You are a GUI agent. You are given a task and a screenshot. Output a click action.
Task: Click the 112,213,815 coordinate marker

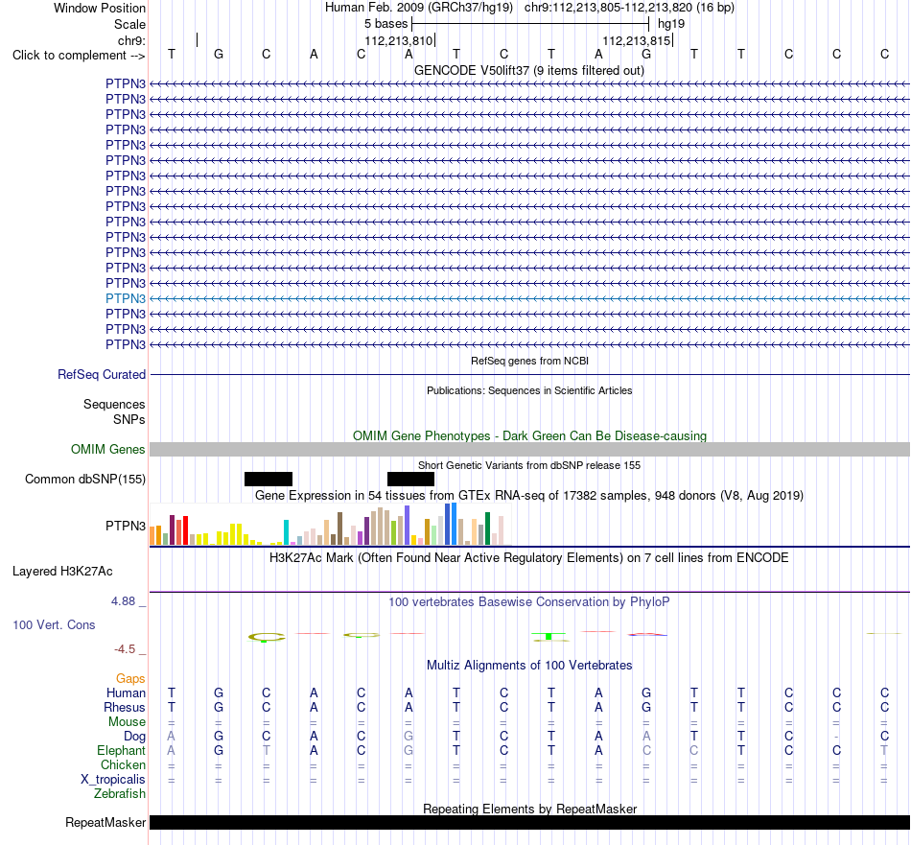[x=636, y=40]
